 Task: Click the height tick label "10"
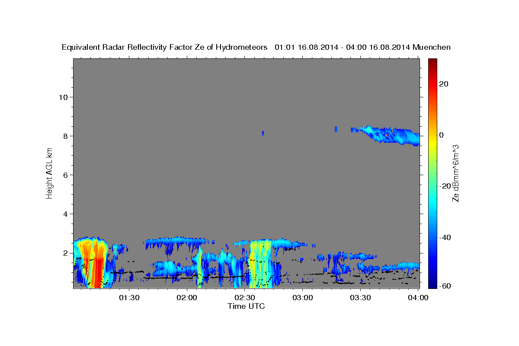(63, 97)
